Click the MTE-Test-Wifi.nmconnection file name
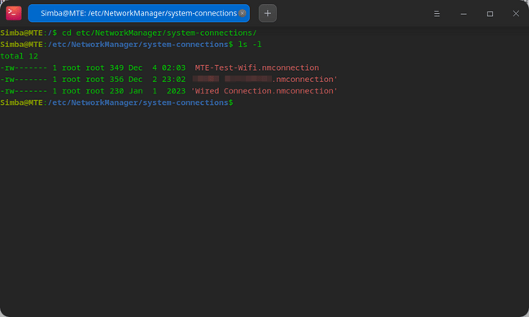Viewport: 529px width, 317px height. (x=256, y=67)
